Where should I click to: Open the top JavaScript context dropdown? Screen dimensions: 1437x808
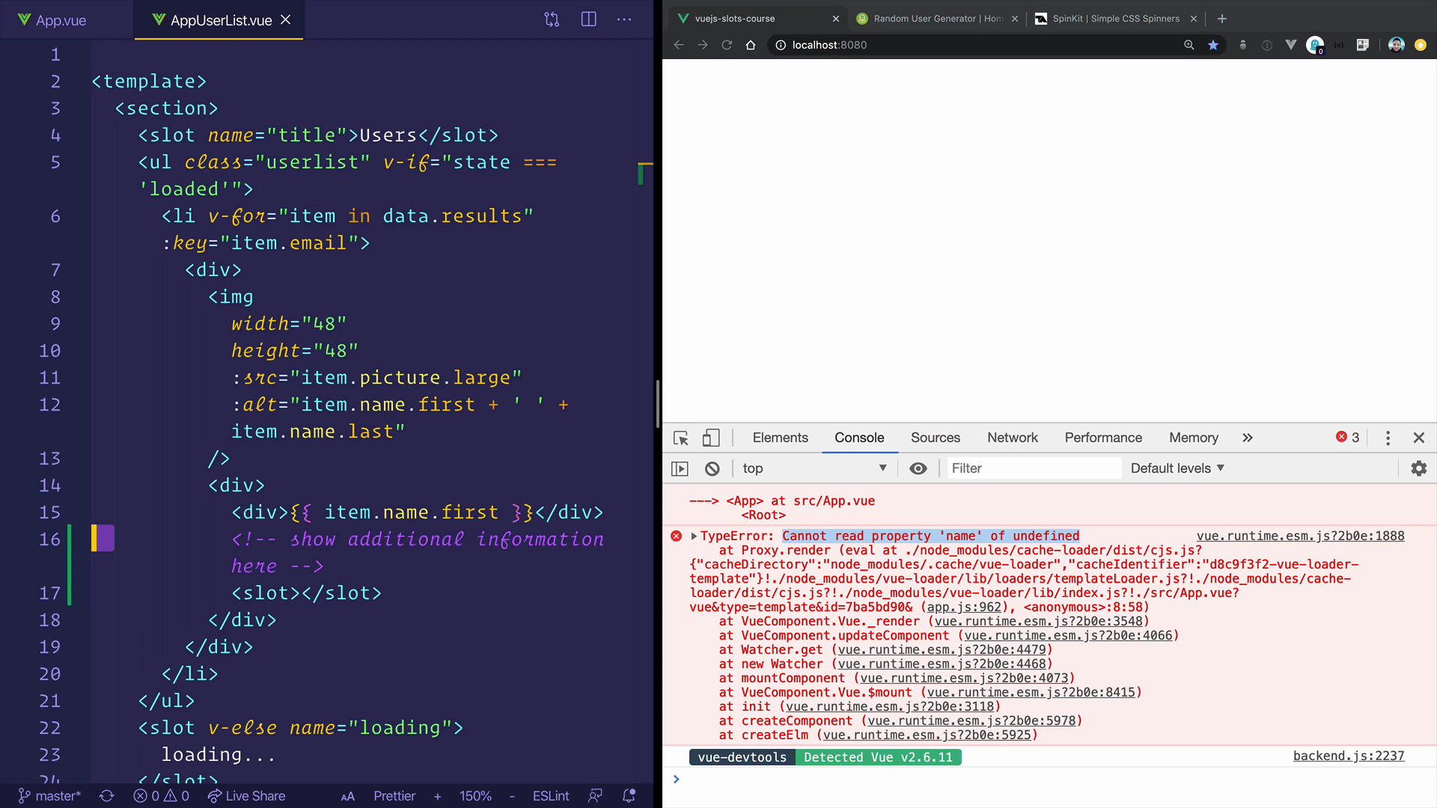click(x=814, y=468)
